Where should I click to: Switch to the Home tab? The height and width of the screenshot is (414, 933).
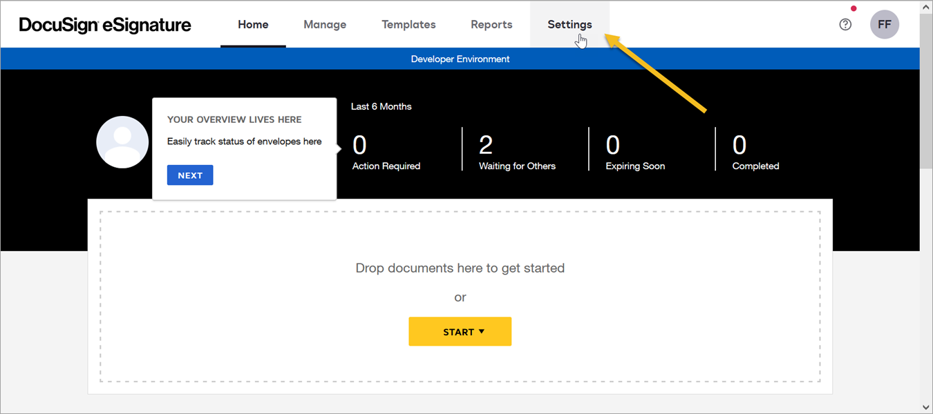253,25
